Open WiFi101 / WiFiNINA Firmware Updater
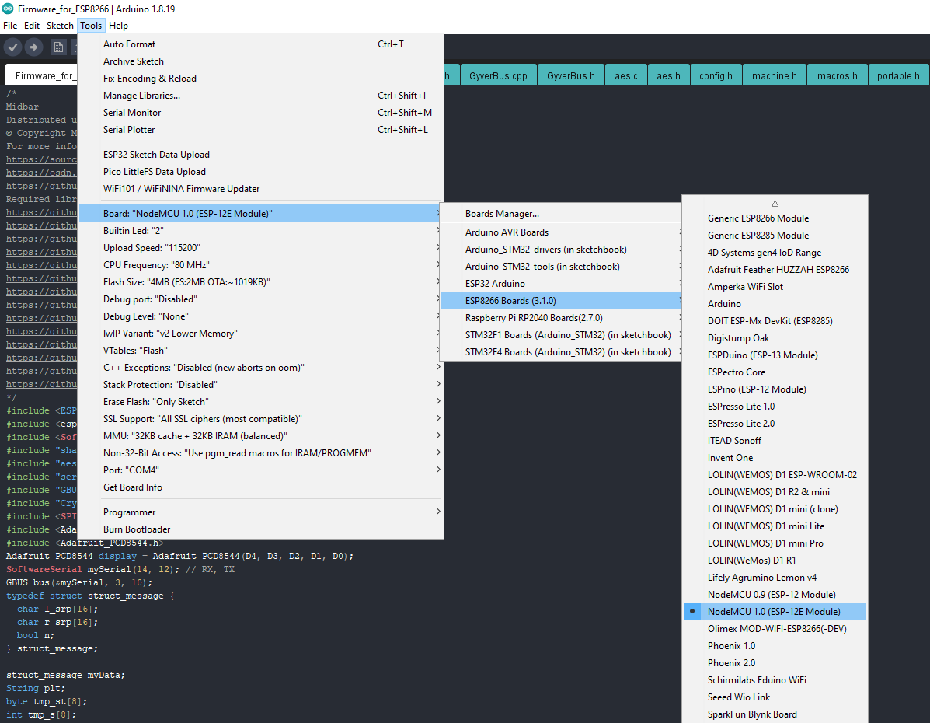This screenshot has width=930, height=723. pyautogui.click(x=261, y=189)
